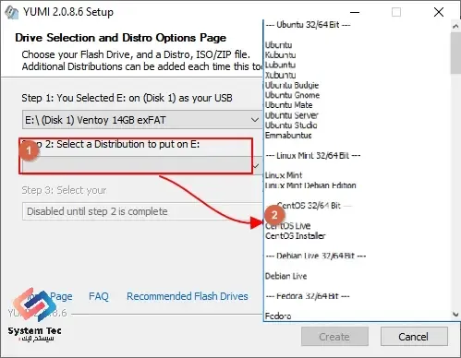Select Ubuntu Server entry
461x358 pixels.
click(291, 115)
